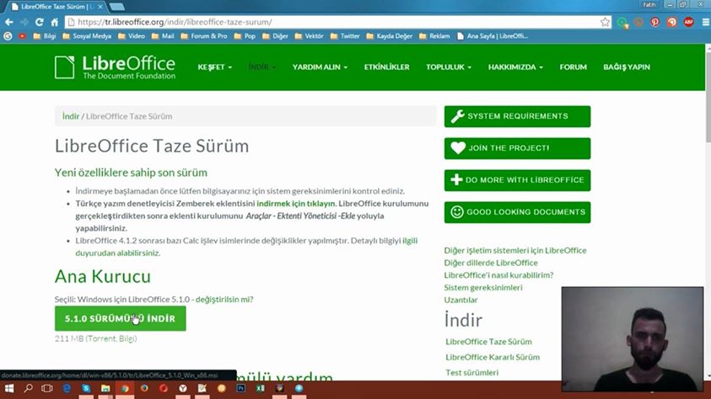Click the LibreOffice logo
711x399 pixels.
click(115, 67)
